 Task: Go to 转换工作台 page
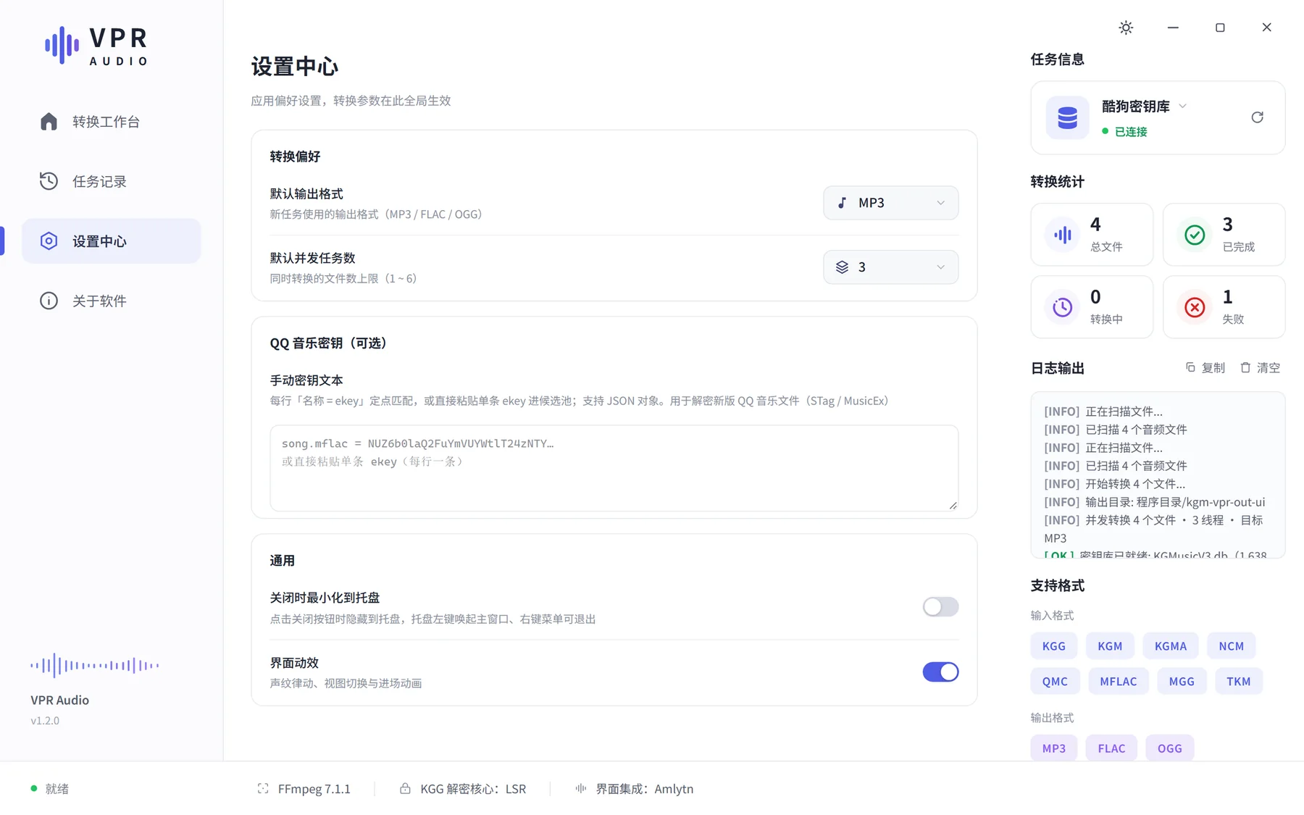[x=112, y=122]
